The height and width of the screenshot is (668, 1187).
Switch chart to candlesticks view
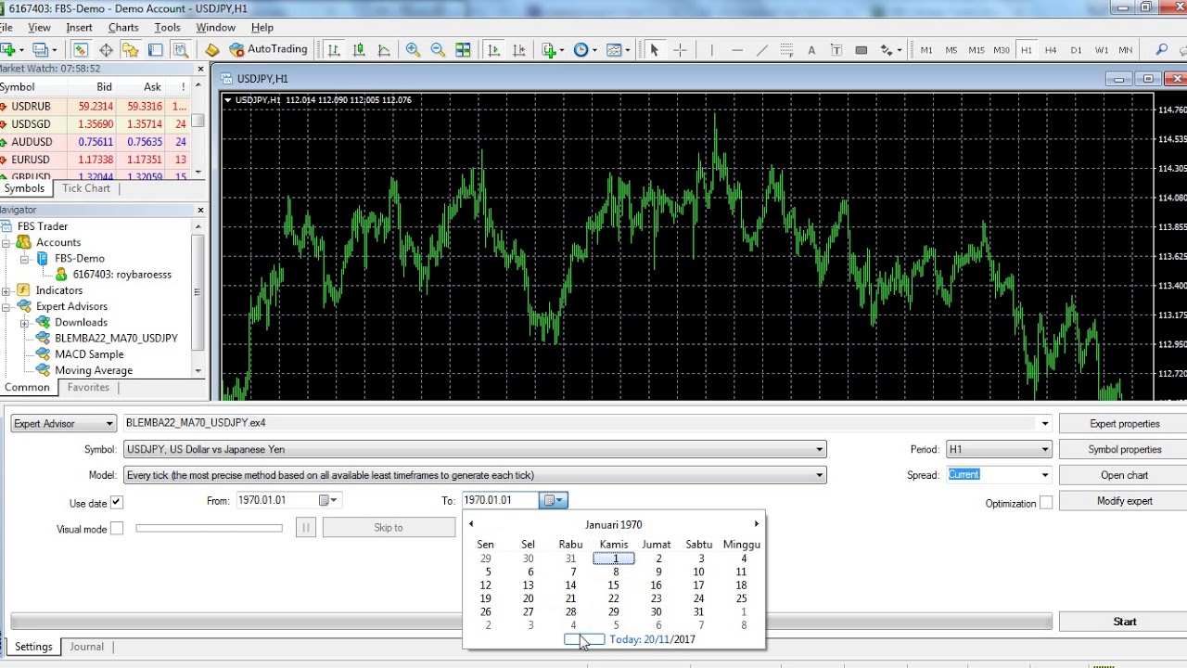[359, 50]
